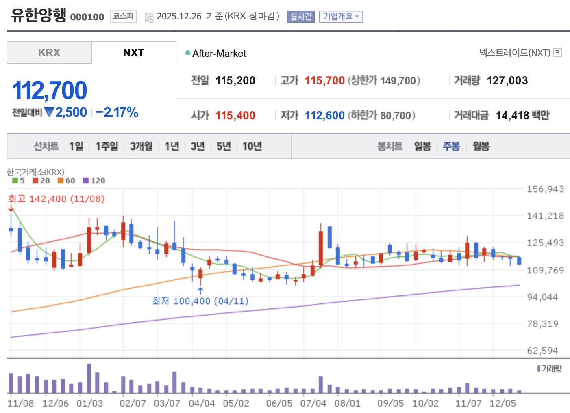Screen dimensions: 570x413
Task: Click the 62,594 price axis label
Action: [x=543, y=351]
